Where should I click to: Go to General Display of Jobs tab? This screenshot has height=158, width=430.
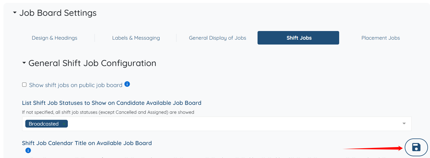(218, 38)
